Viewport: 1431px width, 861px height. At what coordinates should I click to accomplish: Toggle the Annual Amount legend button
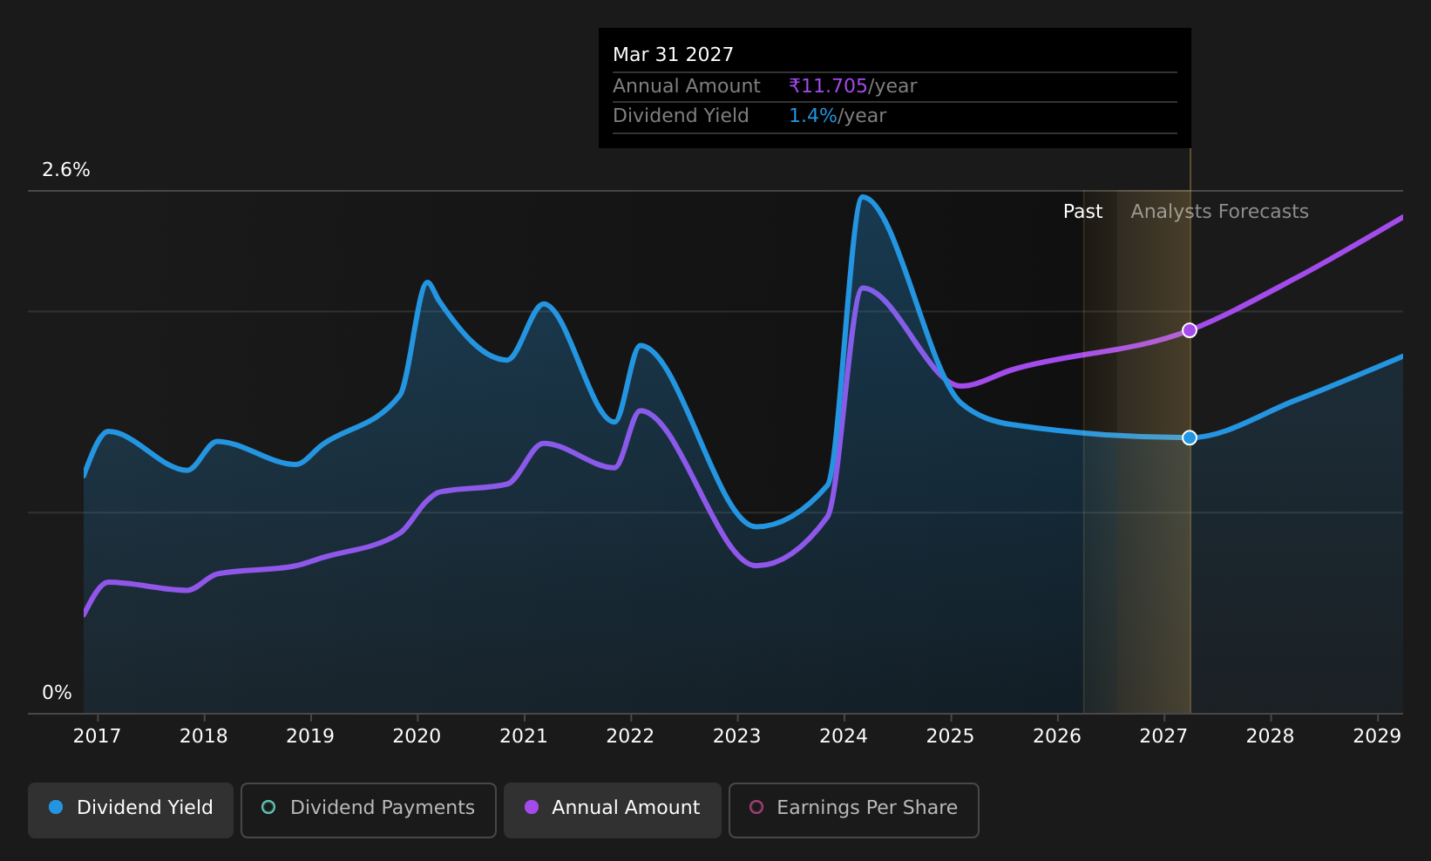pyautogui.click(x=613, y=810)
